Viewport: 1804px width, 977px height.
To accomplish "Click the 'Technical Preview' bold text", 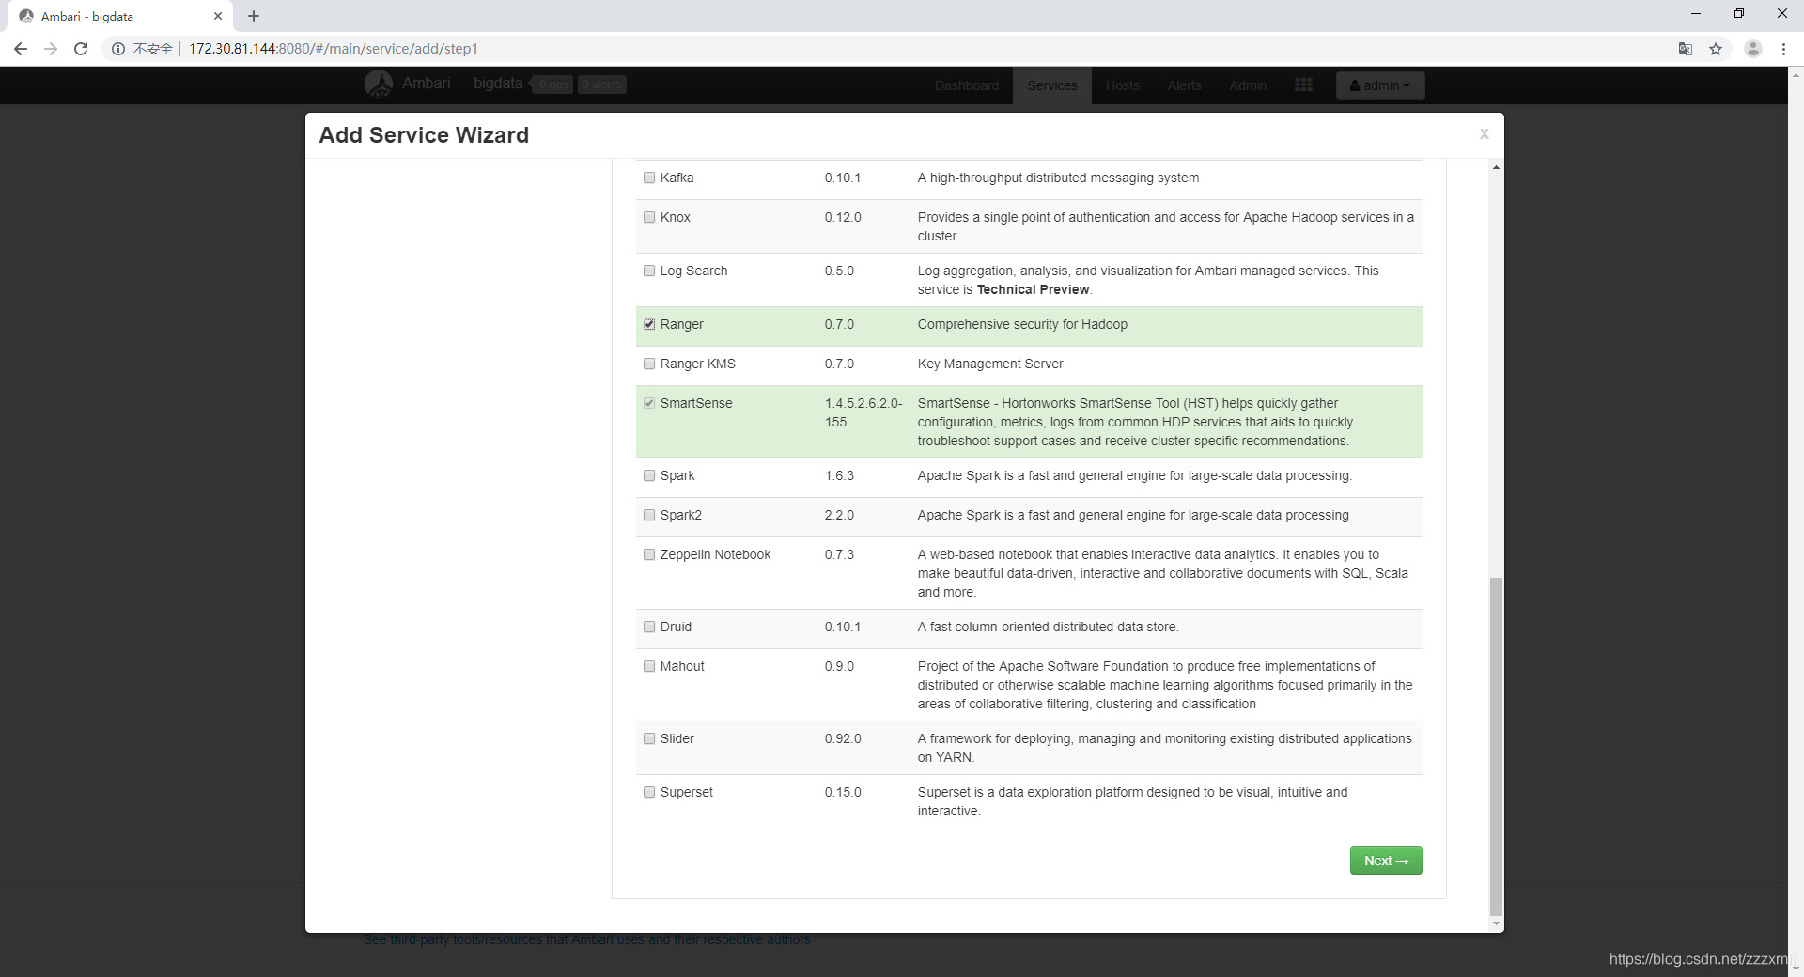I will coord(1033,289).
